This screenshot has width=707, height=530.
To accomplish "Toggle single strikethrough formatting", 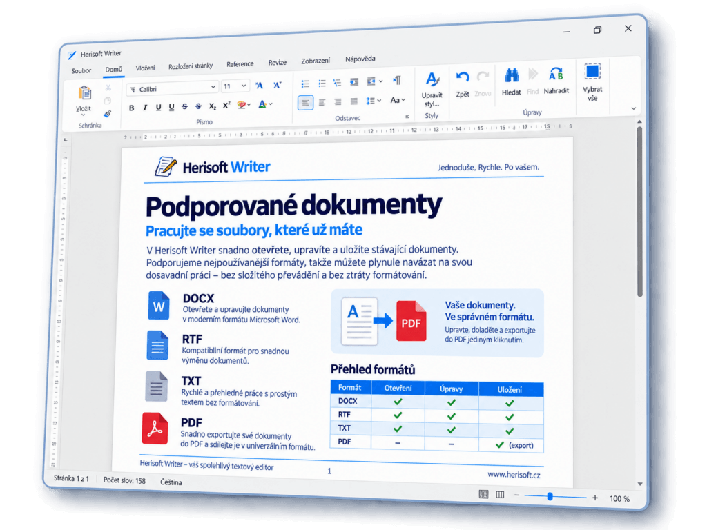I will click(x=184, y=107).
